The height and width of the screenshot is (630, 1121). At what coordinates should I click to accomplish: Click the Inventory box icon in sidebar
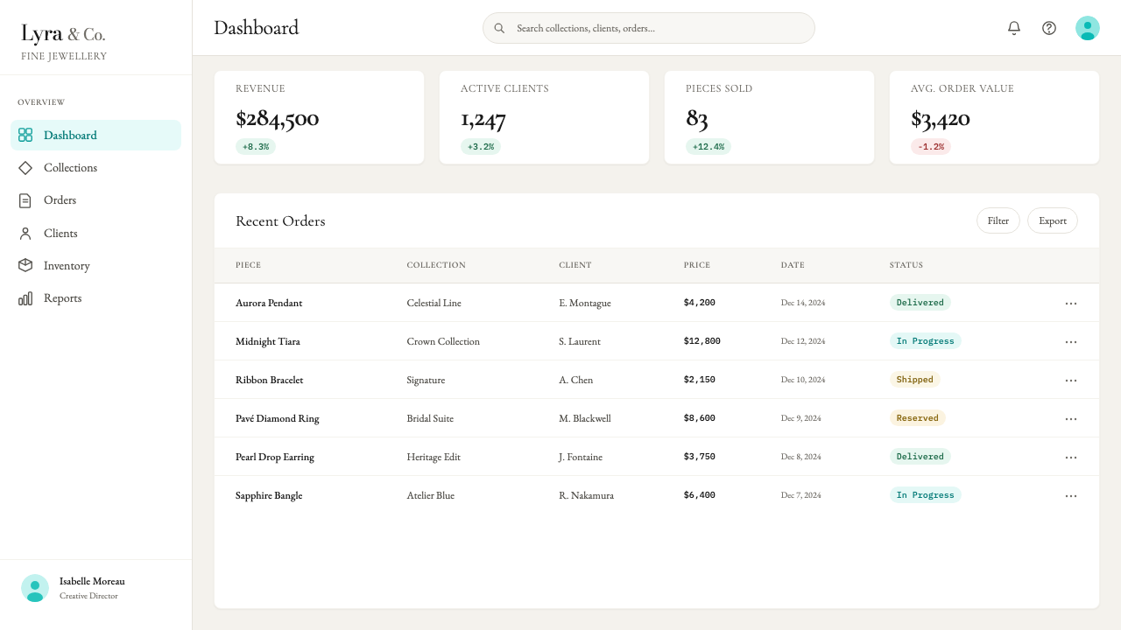pos(25,266)
